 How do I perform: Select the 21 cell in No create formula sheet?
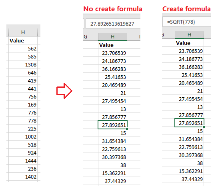112,93
